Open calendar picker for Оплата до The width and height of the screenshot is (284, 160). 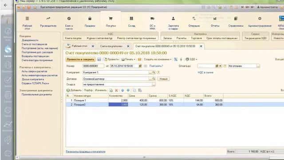tap(217, 66)
